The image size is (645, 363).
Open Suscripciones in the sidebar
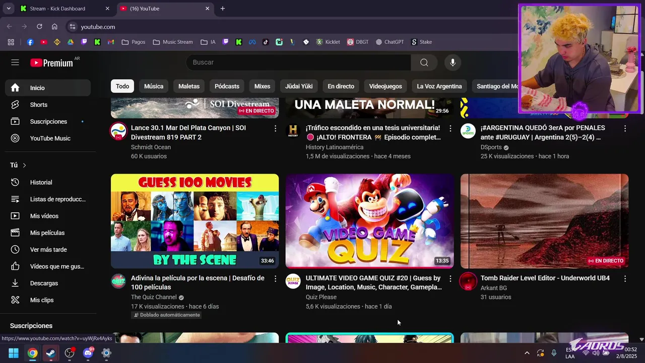(48, 122)
